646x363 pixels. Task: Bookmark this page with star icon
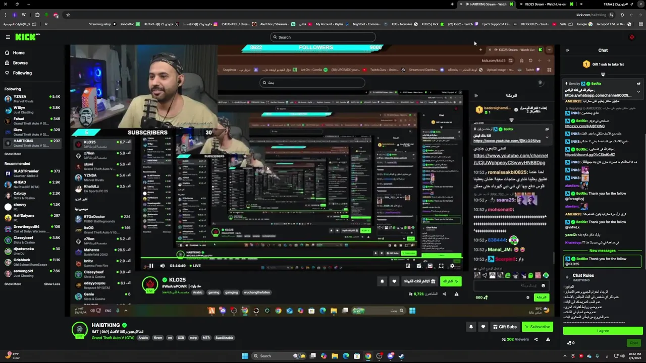(68, 15)
